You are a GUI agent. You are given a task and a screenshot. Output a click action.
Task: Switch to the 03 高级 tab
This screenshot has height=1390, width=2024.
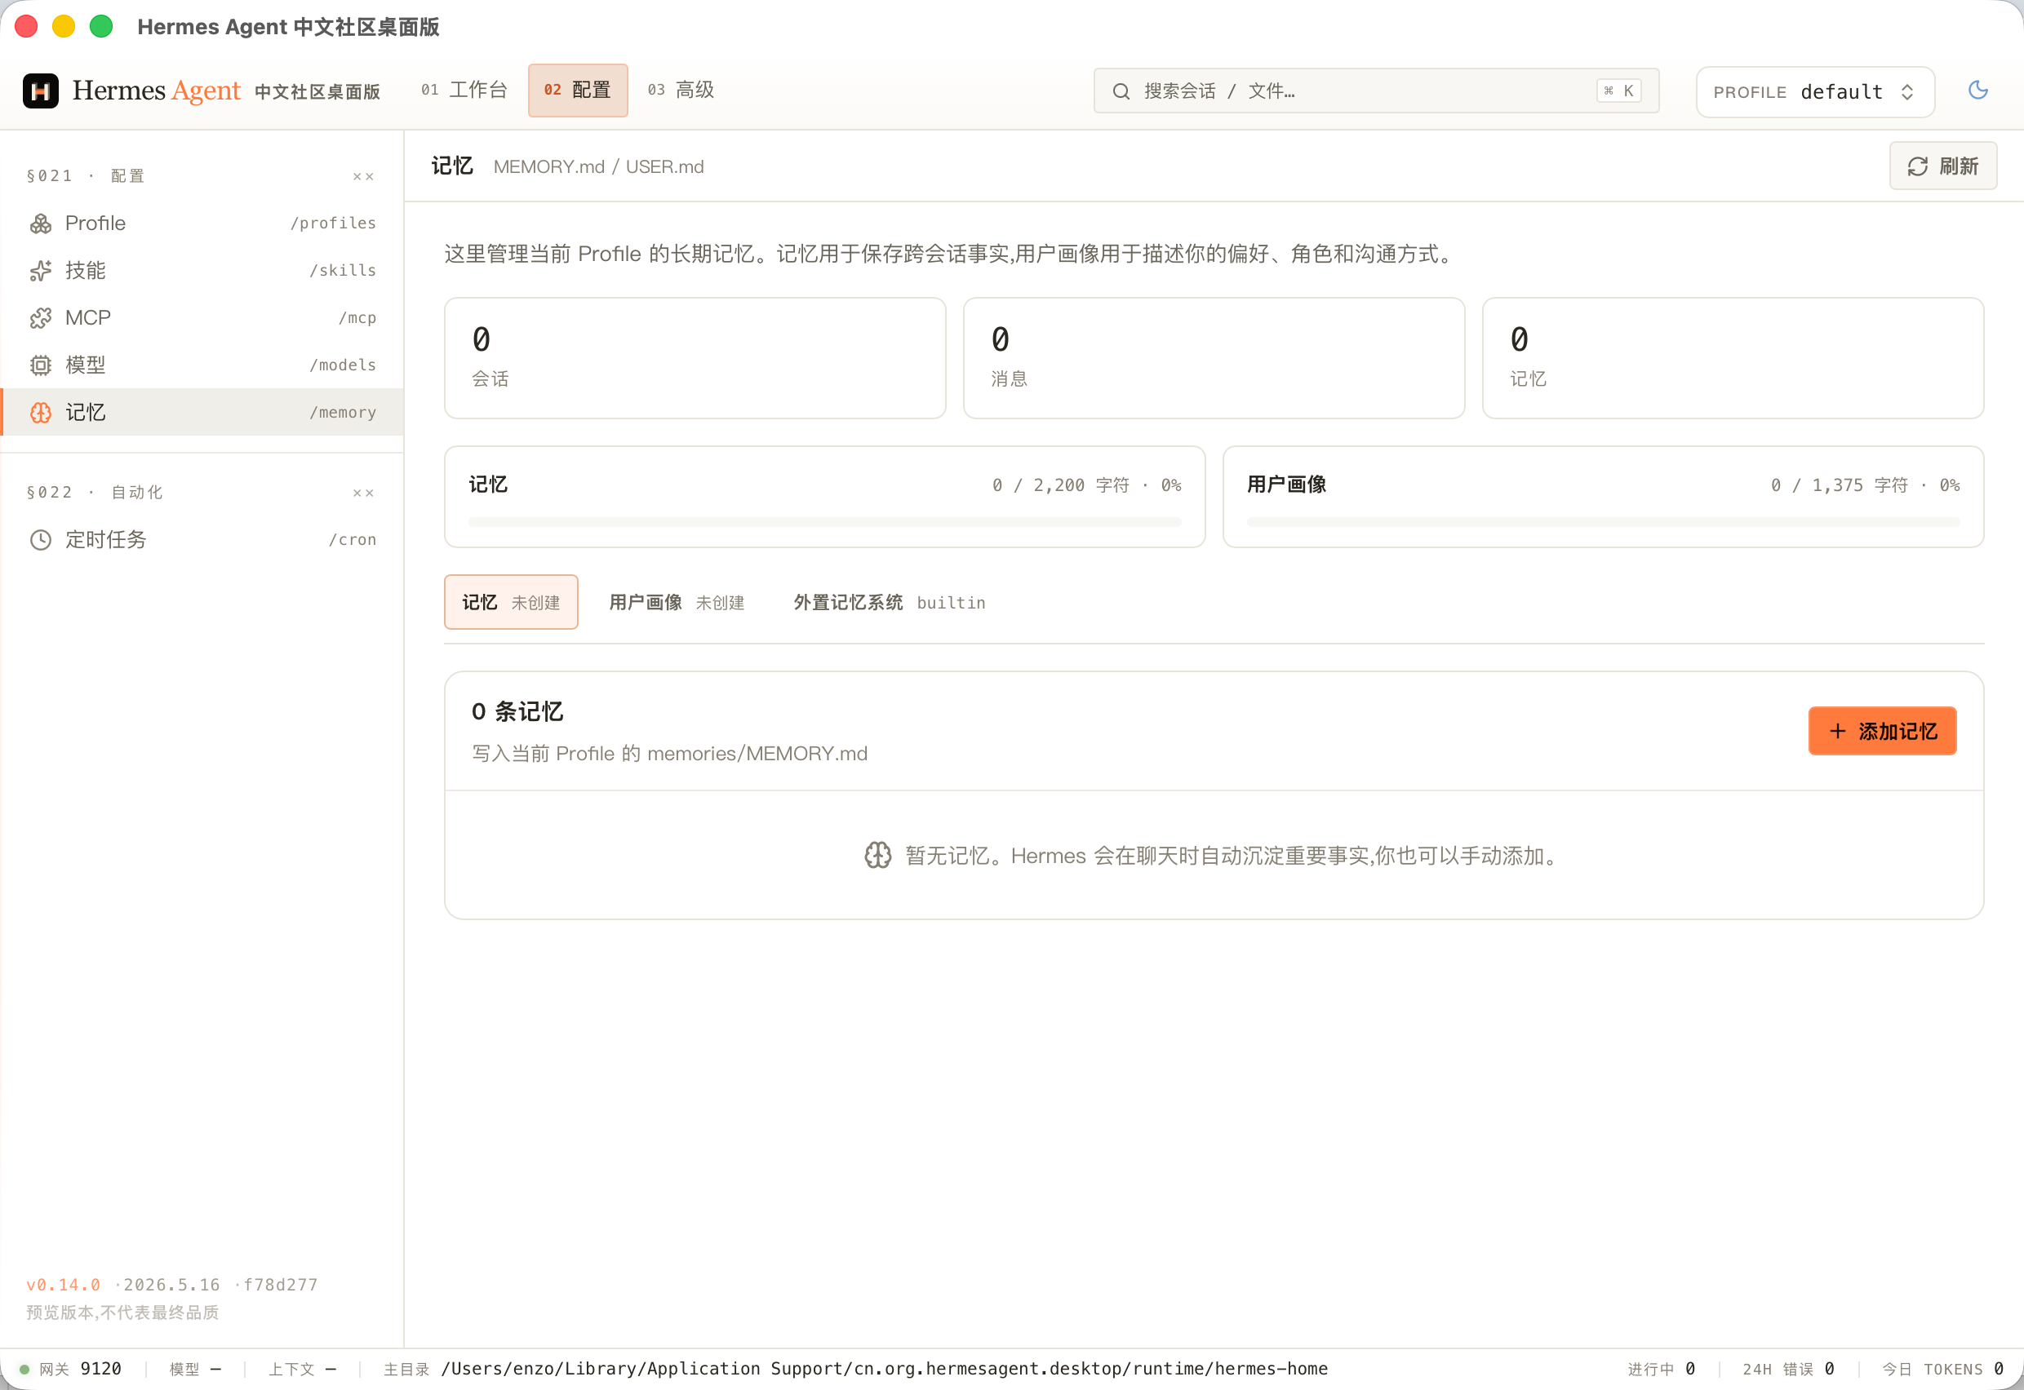pyautogui.click(x=681, y=90)
